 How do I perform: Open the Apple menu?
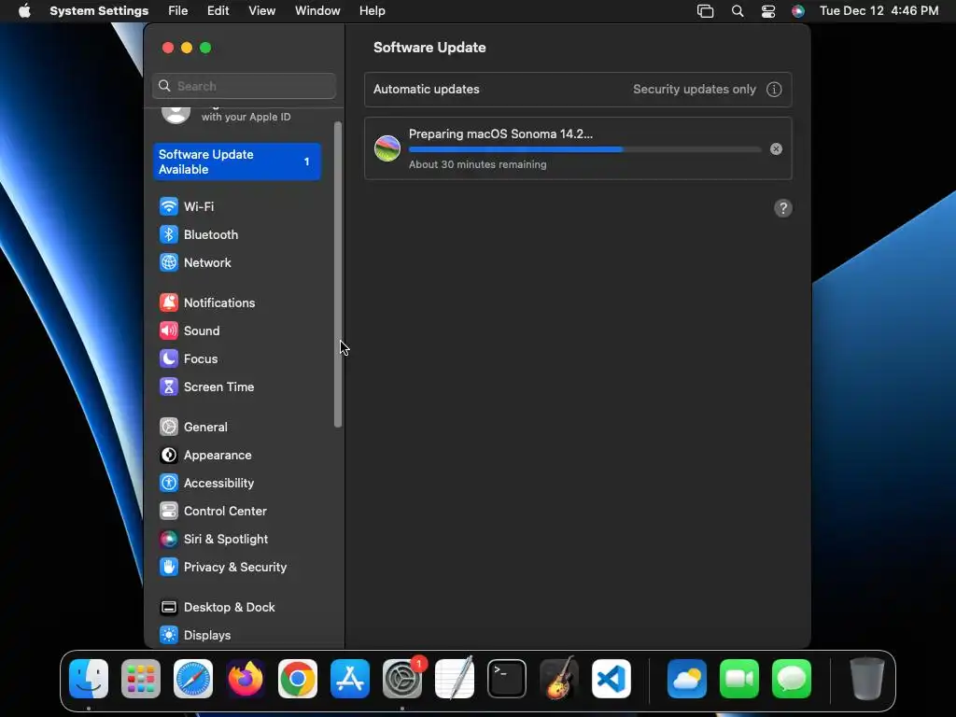(24, 11)
